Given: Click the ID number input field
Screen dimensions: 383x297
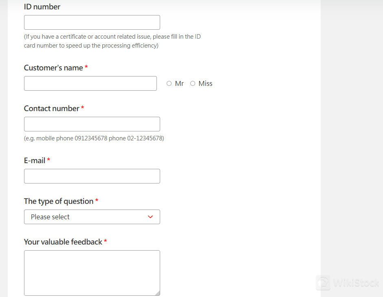Looking at the screenshot, I should [92, 22].
